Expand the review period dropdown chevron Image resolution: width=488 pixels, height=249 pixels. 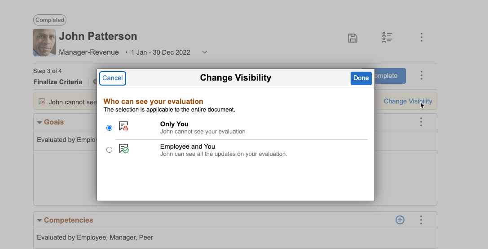pyautogui.click(x=205, y=52)
